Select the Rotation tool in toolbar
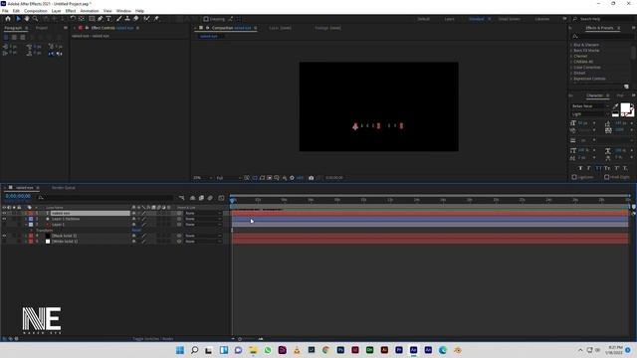637x358 pixels. pyautogui.click(x=73, y=19)
